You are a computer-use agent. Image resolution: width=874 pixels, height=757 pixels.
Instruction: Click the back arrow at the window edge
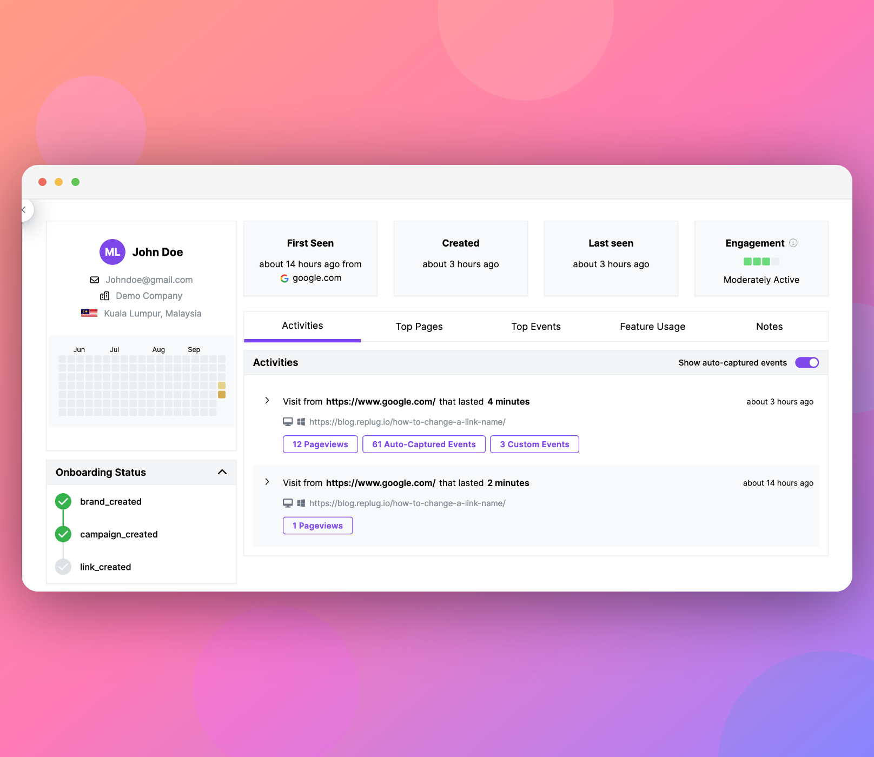coord(24,210)
